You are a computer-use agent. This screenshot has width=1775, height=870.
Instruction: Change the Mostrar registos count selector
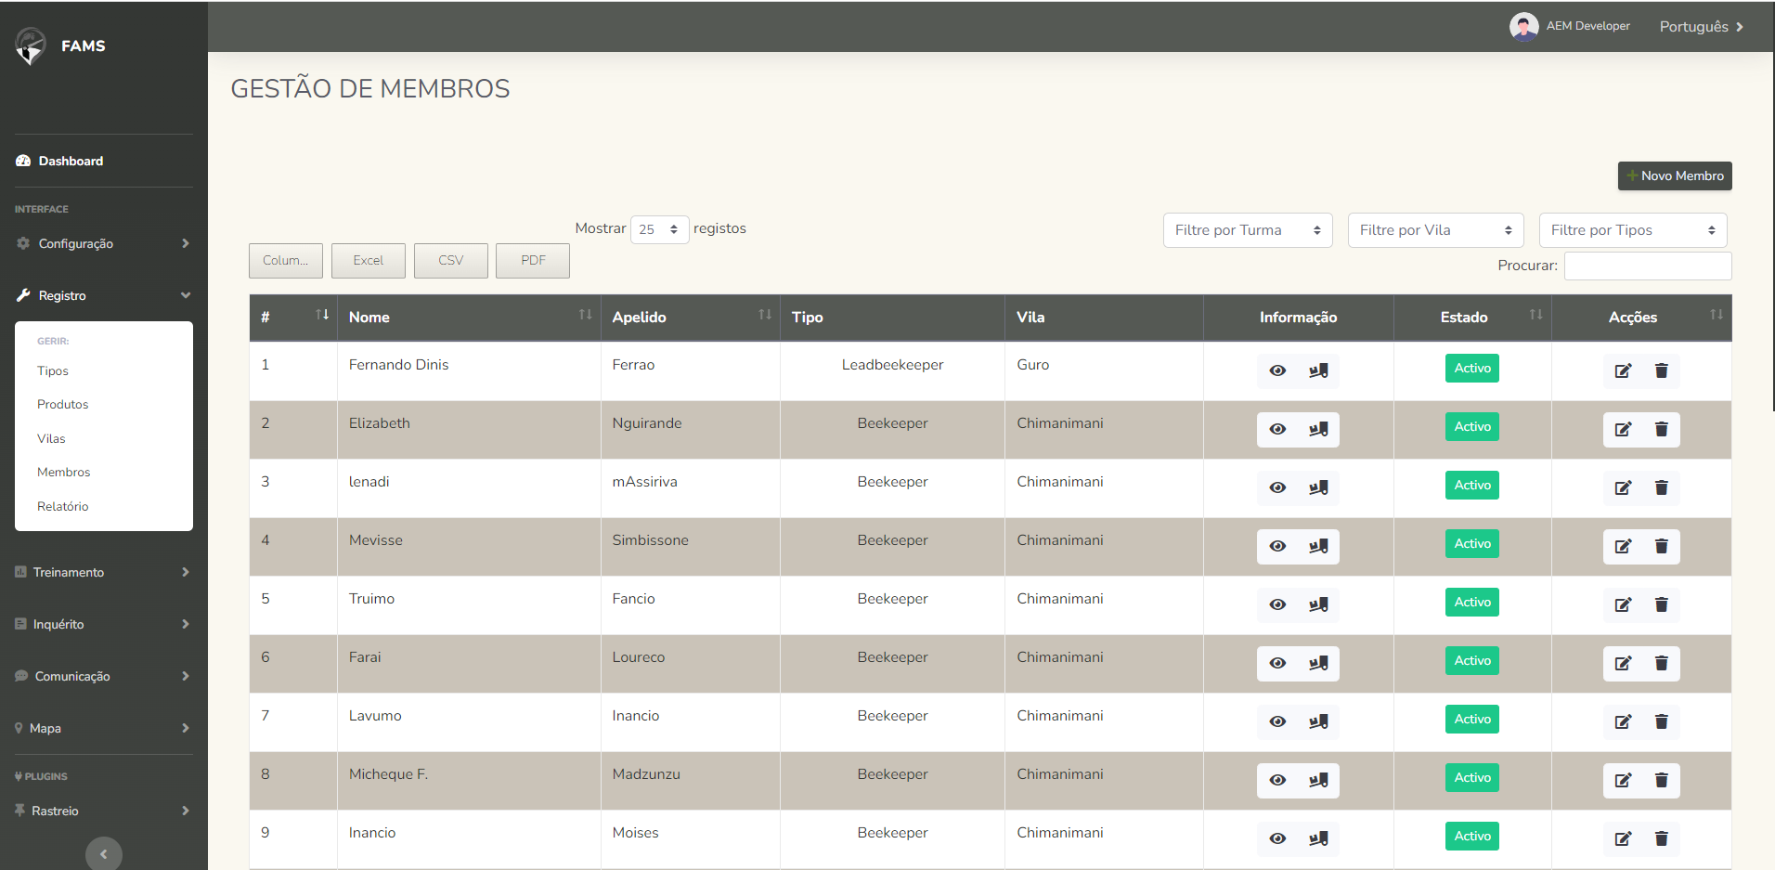659,229
